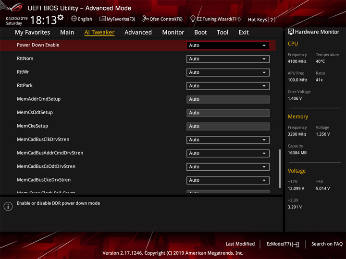Select the RttNom setting label

25,59
